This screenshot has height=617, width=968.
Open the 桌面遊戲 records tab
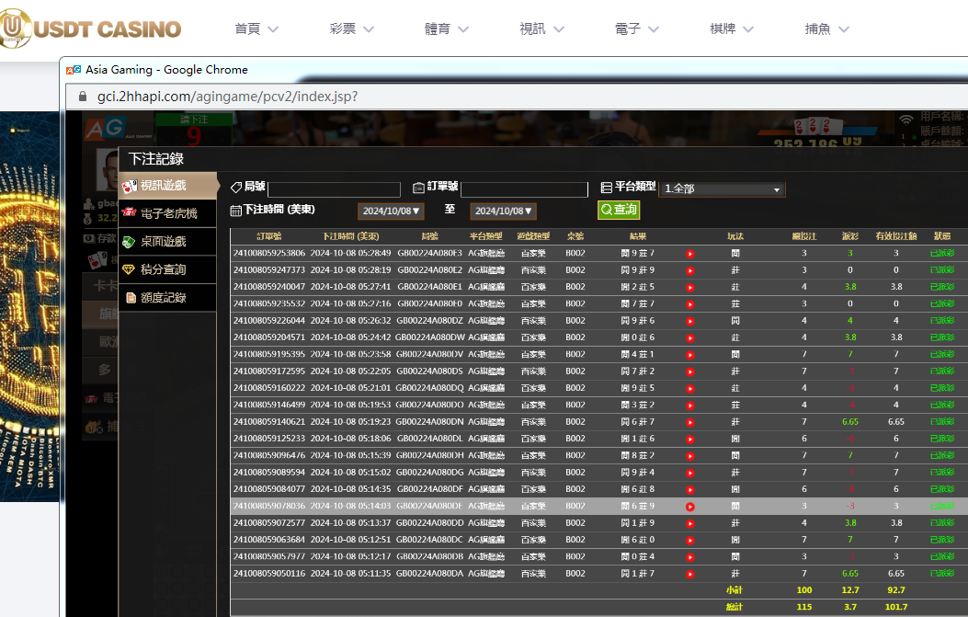point(164,242)
